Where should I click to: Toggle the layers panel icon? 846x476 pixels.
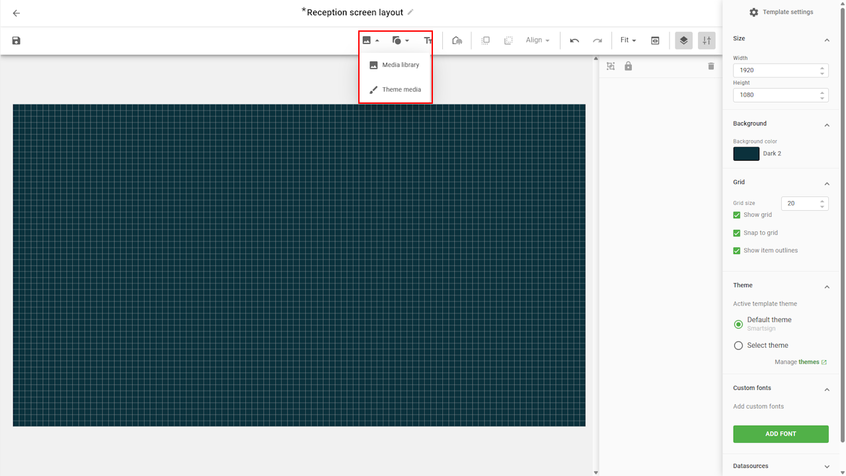pyautogui.click(x=683, y=40)
